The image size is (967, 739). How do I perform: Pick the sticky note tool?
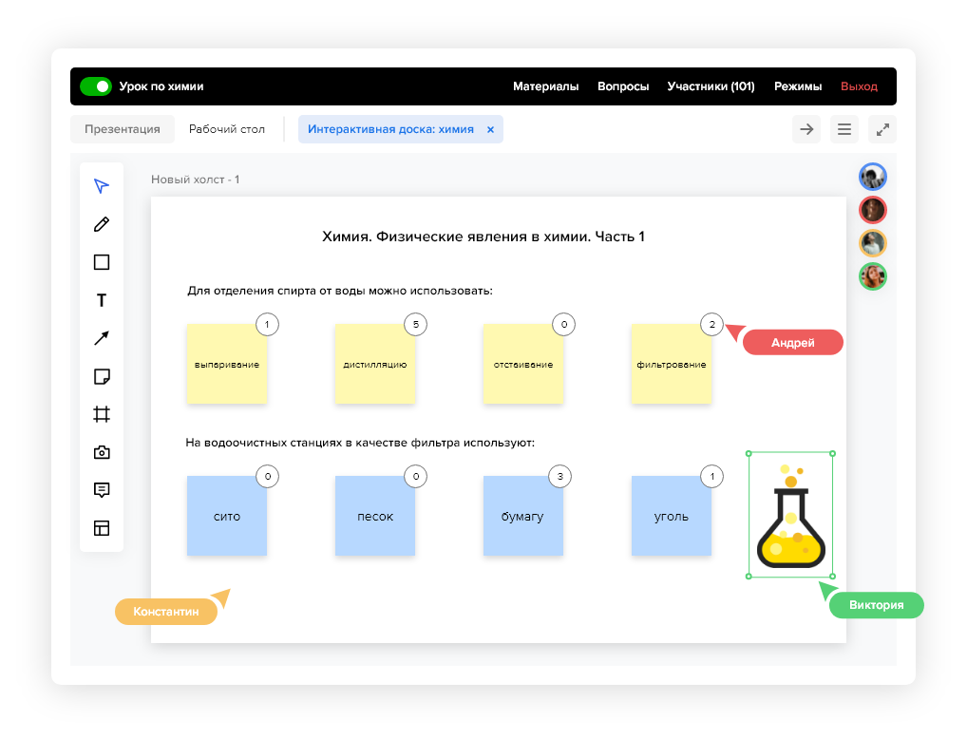click(x=102, y=377)
